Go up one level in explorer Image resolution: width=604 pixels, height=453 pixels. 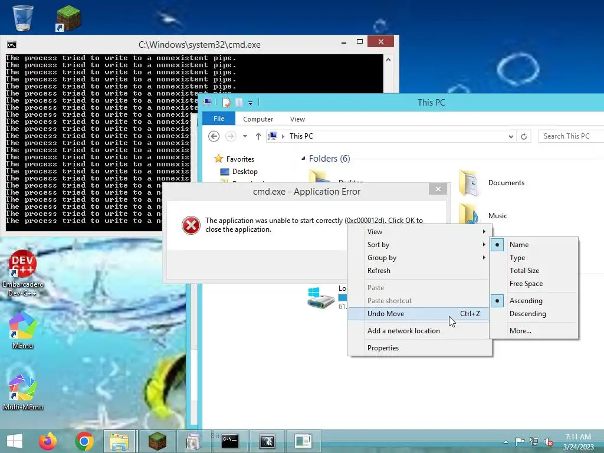click(x=258, y=136)
